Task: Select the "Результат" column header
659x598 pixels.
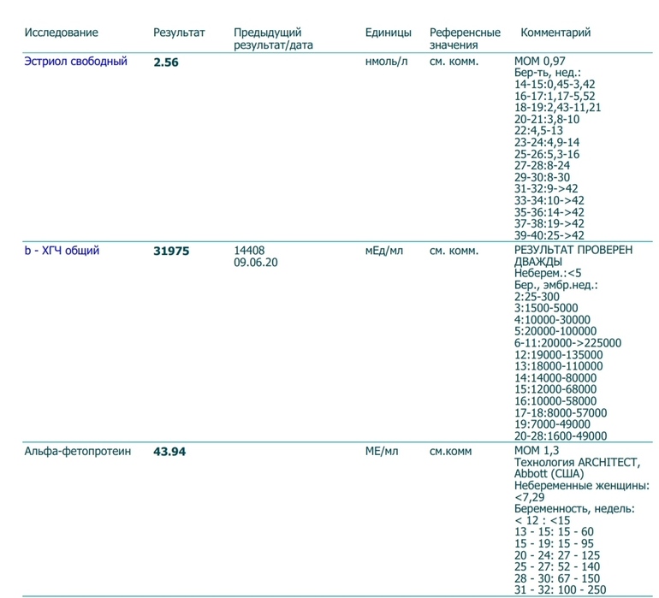Action: click(x=179, y=33)
